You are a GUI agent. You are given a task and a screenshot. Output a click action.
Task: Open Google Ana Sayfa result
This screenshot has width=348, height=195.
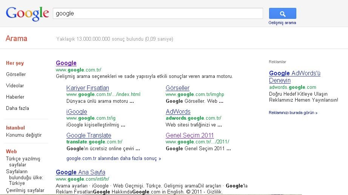[x=80, y=172]
